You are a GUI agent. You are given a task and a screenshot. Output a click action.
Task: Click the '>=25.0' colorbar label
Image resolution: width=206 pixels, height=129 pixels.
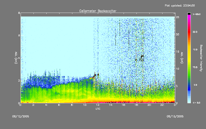pos(196,14)
